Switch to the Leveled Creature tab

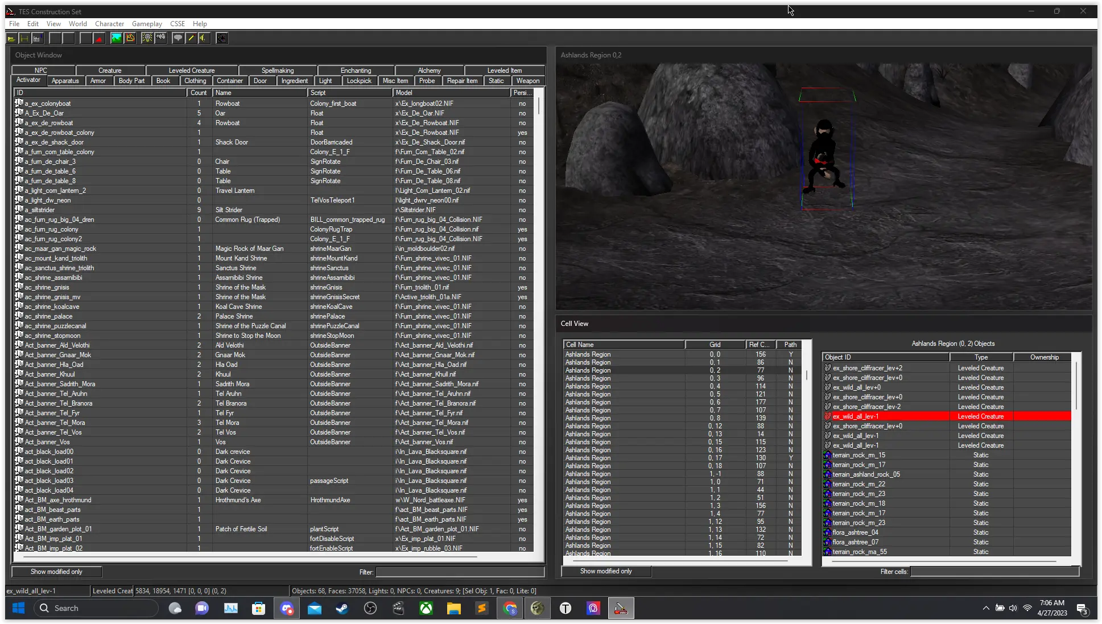pyautogui.click(x=192, y=71)
